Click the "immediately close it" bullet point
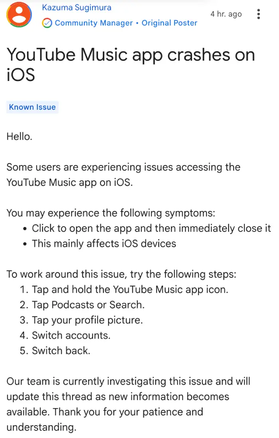The height and width of the screenshot is (438, 279). pyautogui.click(x=151, y=228)
